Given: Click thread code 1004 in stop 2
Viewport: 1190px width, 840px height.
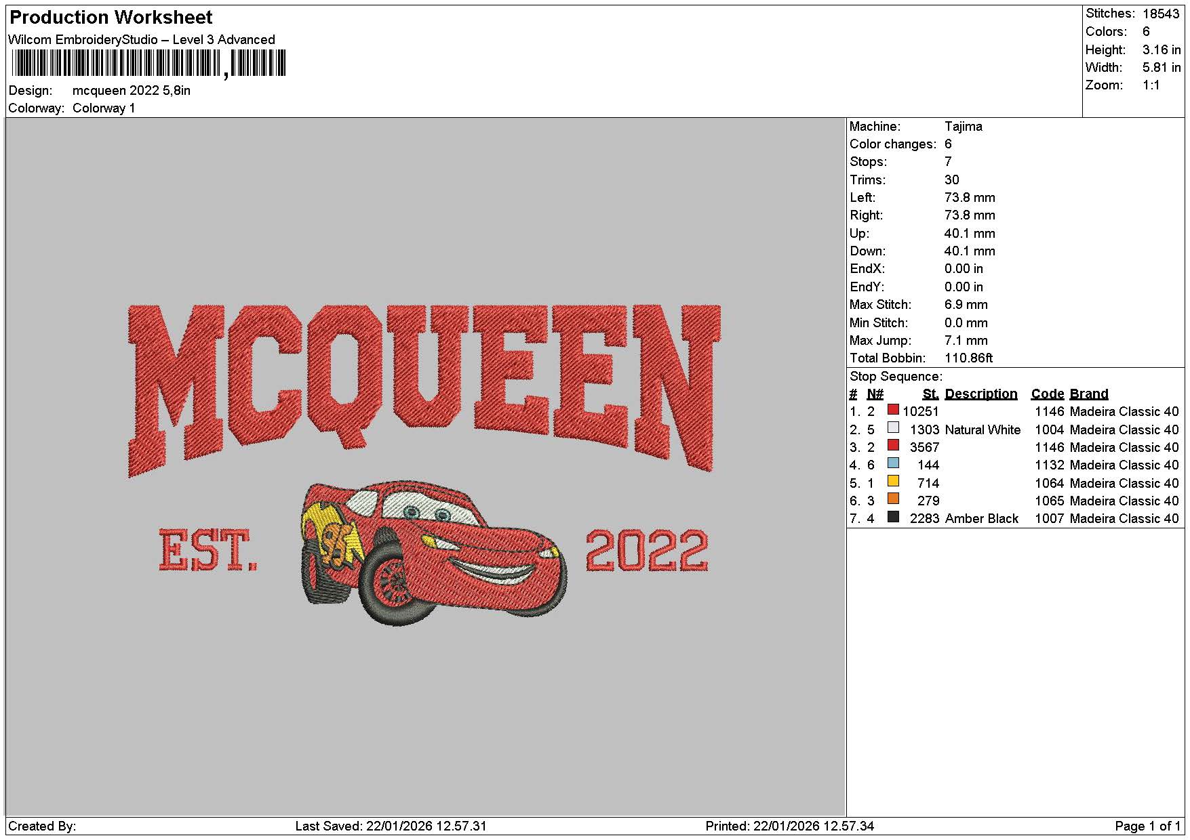Looking at the screenshot, I should 1050,430.
